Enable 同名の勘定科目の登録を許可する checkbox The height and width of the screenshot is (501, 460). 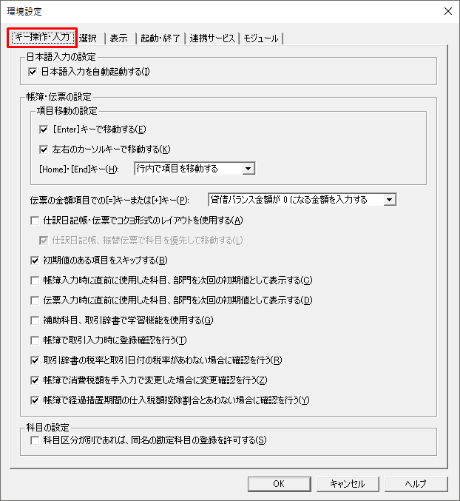click(35, 440)
